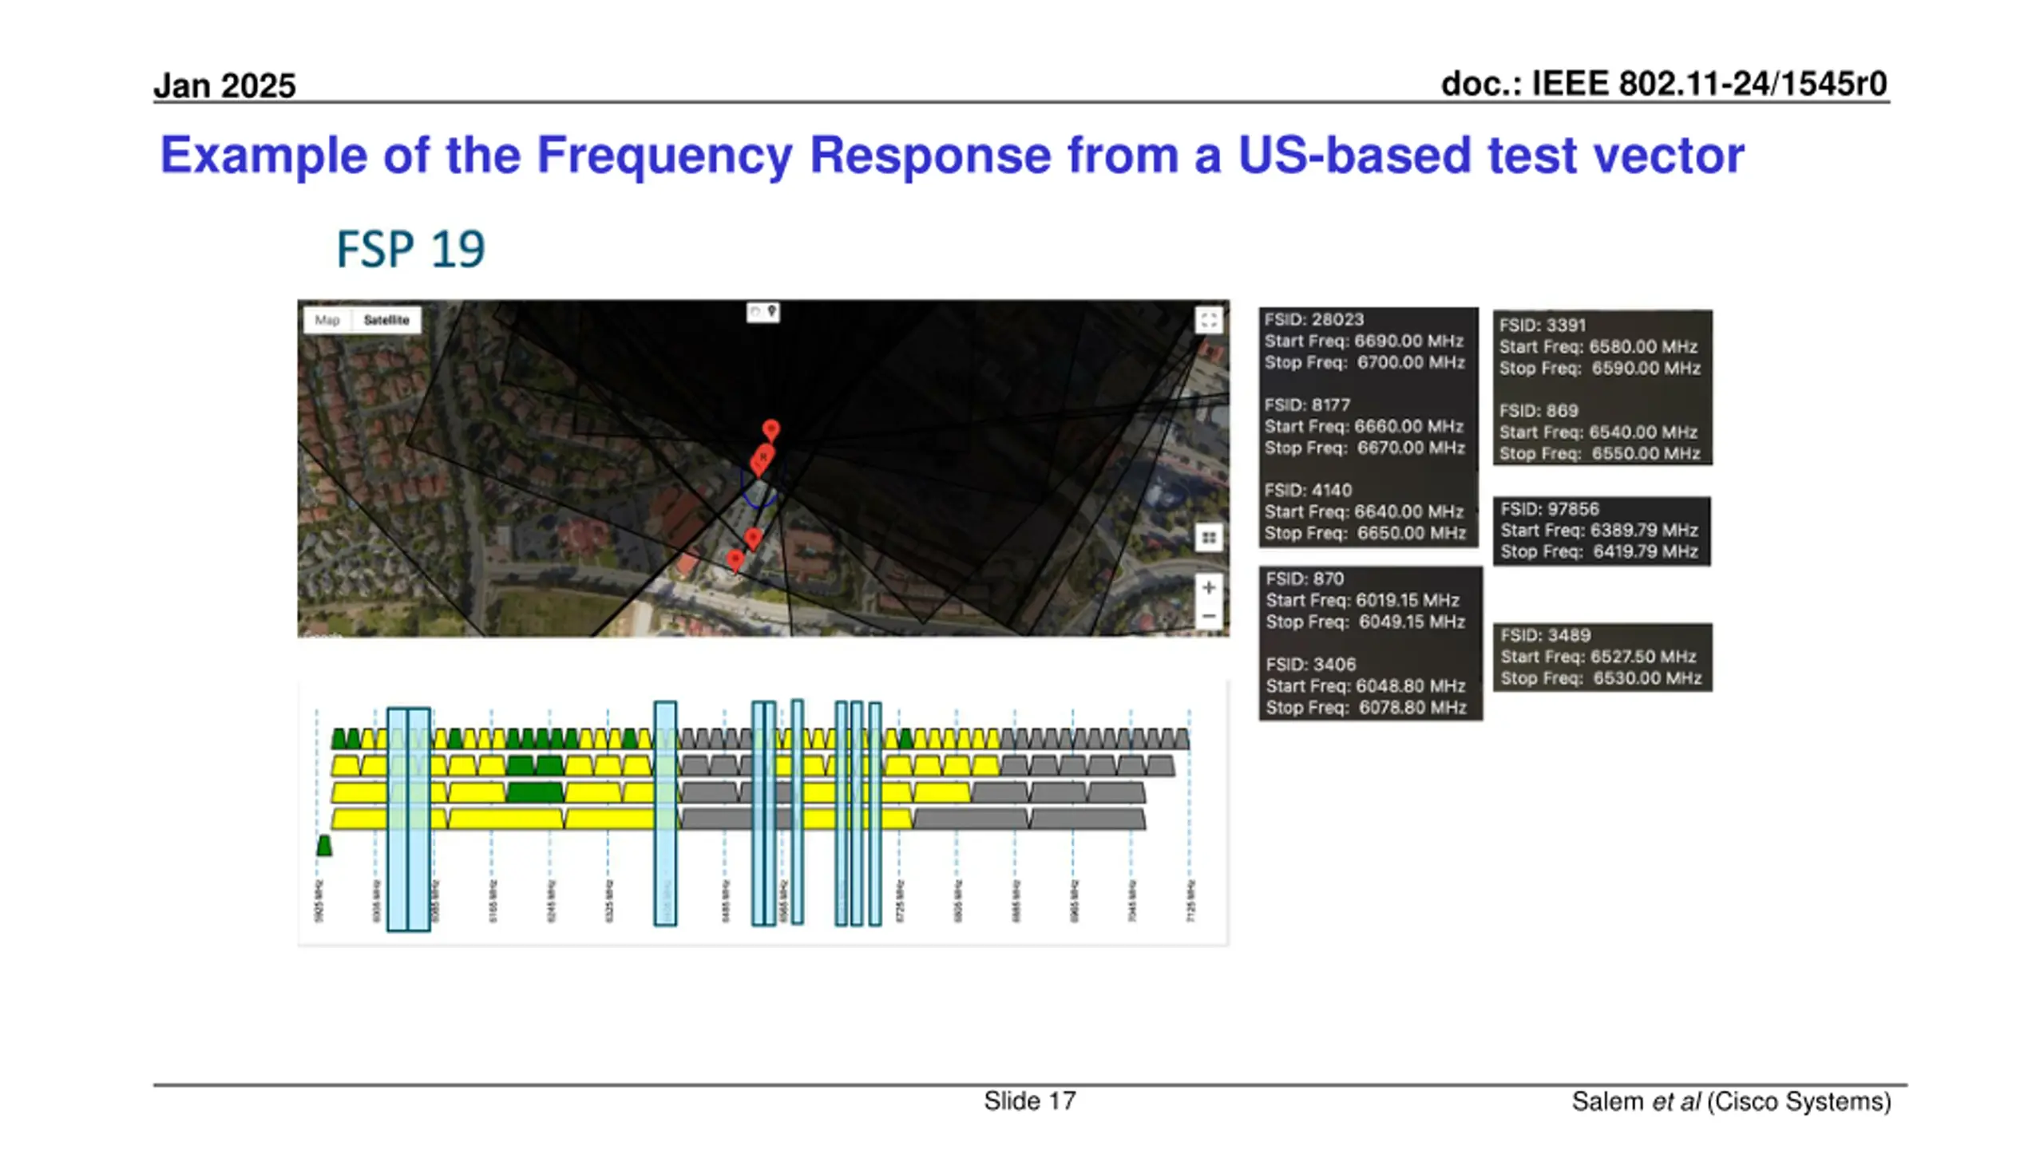Click Stop Freq: 6590.00 MHz

point(1599,369)
